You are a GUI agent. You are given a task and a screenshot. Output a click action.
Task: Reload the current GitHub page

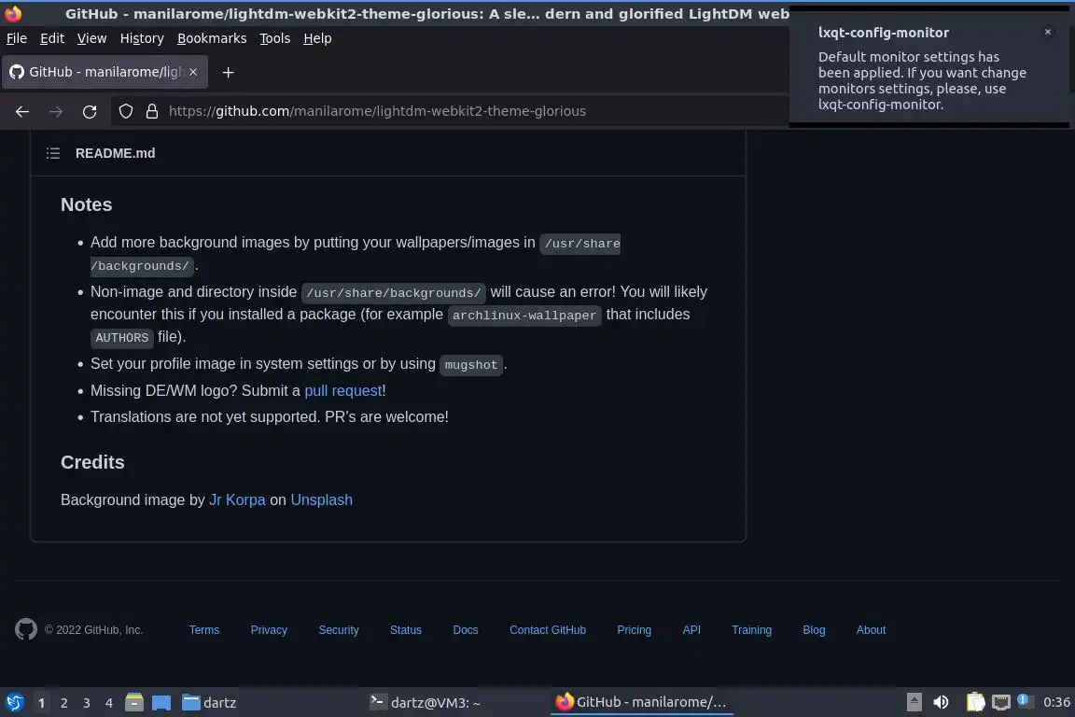90,111
